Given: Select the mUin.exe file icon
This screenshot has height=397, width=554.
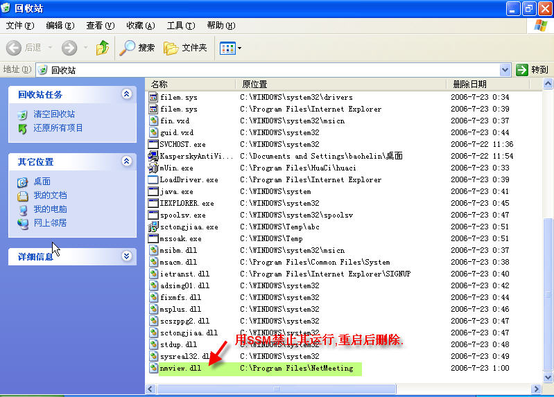Looking at the screenshot, I should 153,168.
